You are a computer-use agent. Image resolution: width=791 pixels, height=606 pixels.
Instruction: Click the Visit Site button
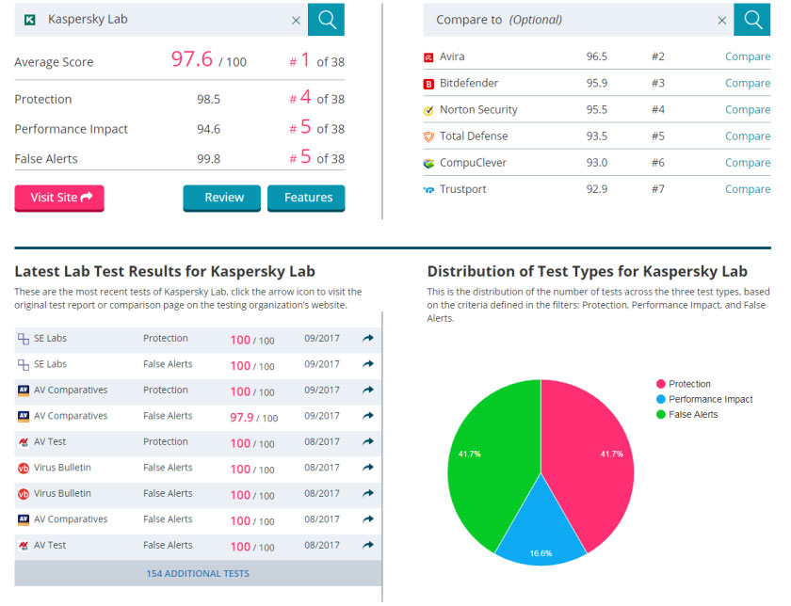(59, 198)
